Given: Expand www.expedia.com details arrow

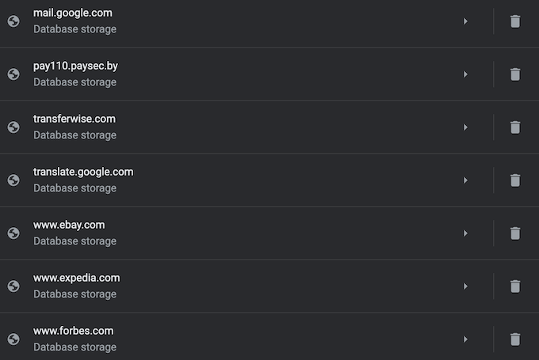Looking at the screenshot, I should pos(465,286).
